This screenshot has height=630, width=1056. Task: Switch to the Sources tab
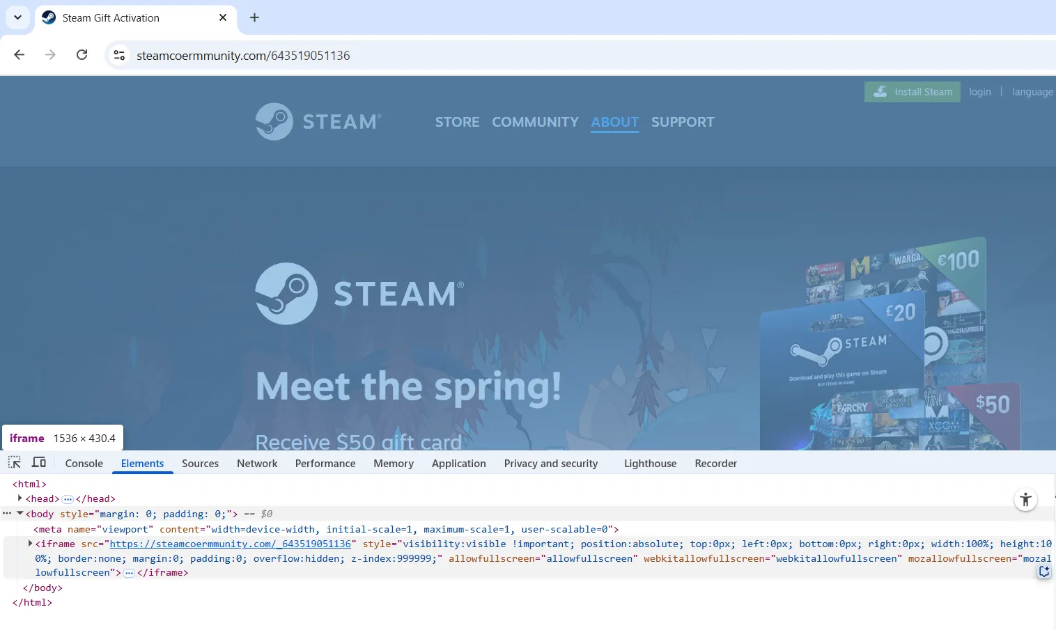(x=201, y=464)
